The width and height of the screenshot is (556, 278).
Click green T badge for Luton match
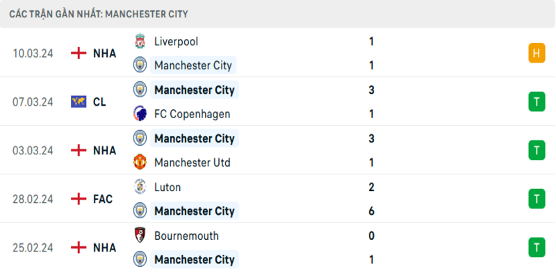(536, 199)
